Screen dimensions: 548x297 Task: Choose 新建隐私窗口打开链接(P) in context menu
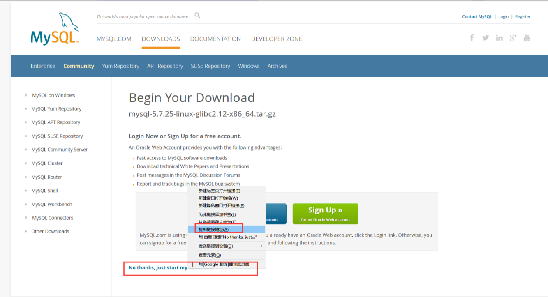(227, 205)
